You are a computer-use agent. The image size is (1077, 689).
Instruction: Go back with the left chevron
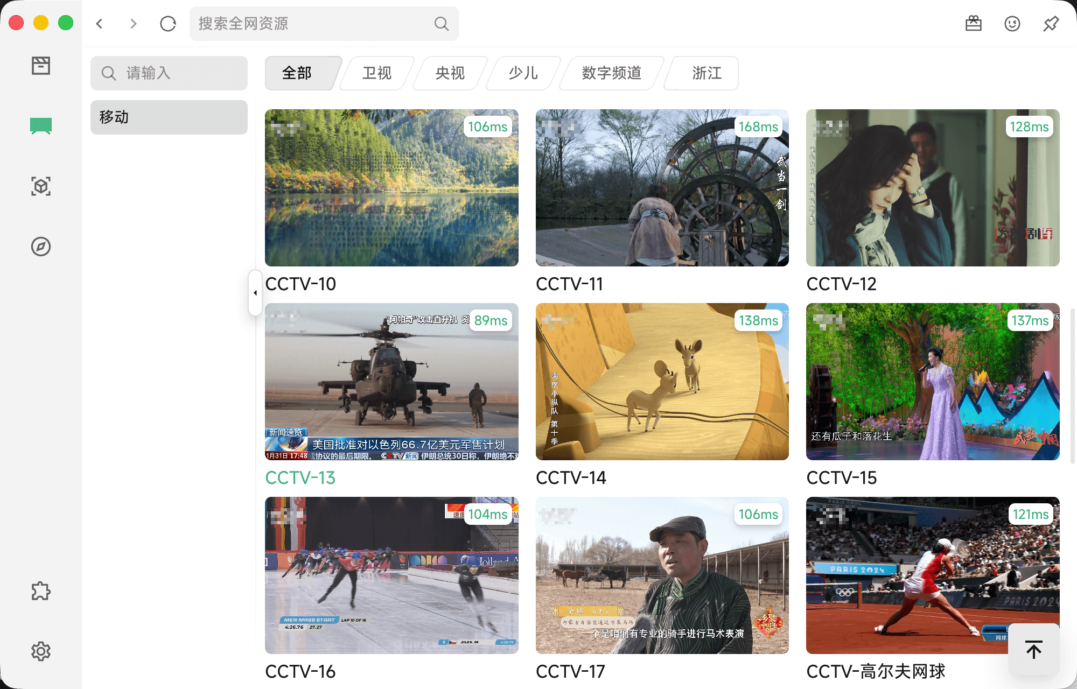coord(100,24)
